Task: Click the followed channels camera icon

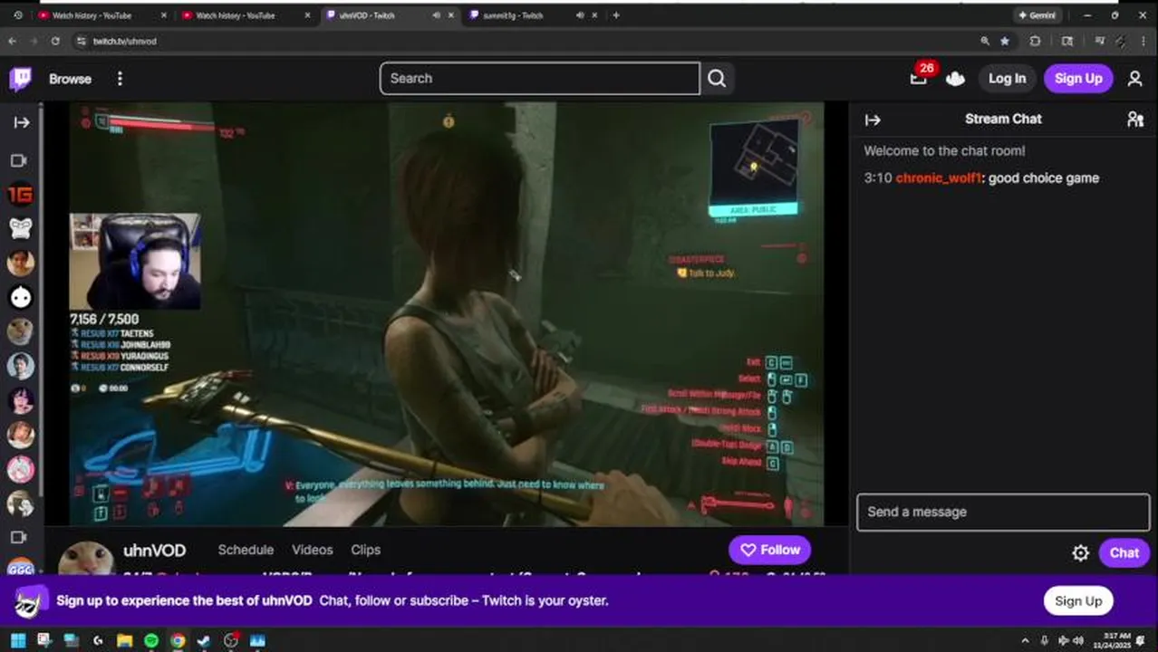Action: [18, 160]
